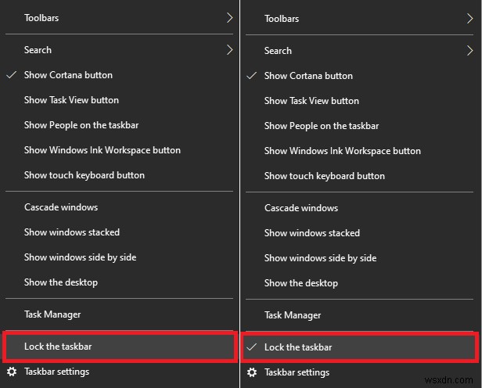Screen dimensions: 482x388
Task: Enable Show People on the taskbar, left menu
Action: point(81,125)
